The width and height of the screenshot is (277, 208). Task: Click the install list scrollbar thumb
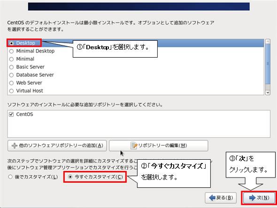268,64
